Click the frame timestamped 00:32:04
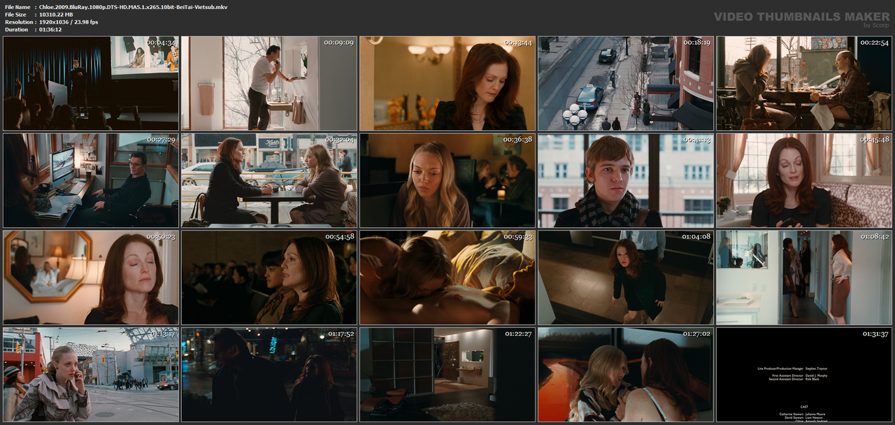 tap(269, 180)
